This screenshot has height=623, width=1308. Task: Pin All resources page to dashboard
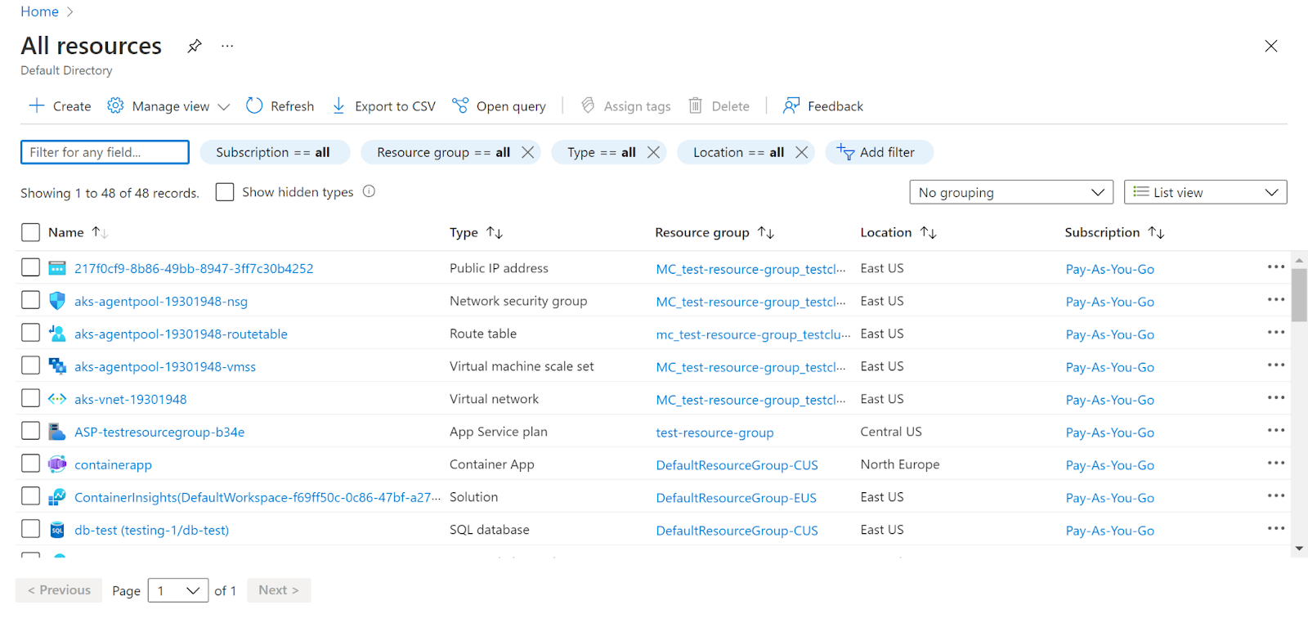(x=195, y=47)
